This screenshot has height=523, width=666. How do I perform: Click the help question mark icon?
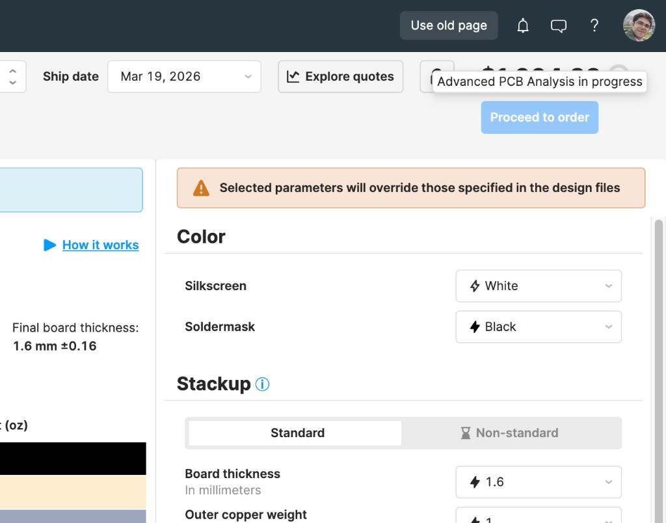point(594,25)
